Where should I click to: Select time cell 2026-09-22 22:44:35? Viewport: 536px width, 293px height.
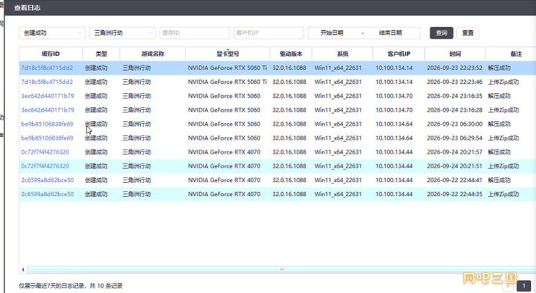point(455,194)
